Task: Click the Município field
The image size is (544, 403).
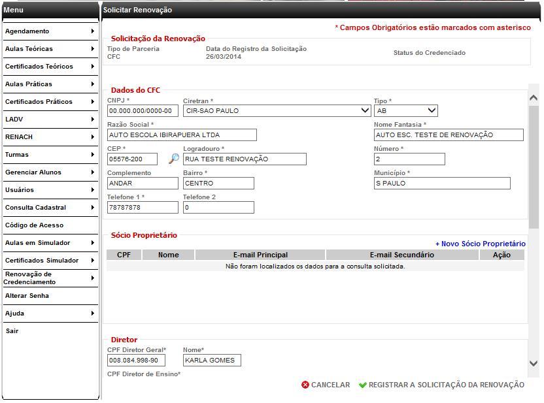Action: (442, 184)
